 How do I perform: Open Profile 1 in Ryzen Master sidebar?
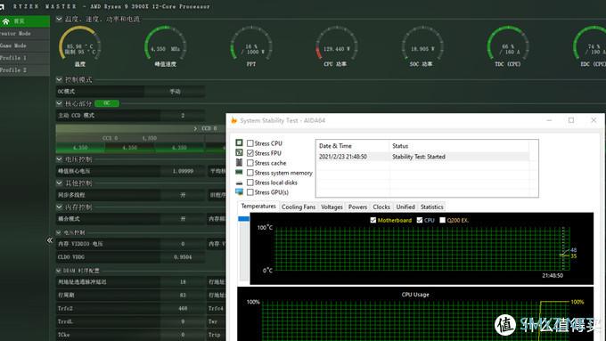(x=25, y=58)
